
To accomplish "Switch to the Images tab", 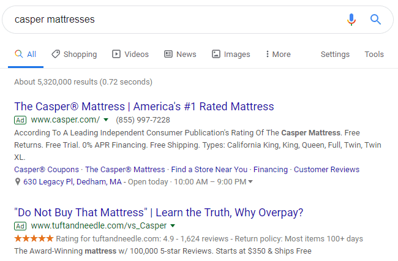I will coord(231,55).
